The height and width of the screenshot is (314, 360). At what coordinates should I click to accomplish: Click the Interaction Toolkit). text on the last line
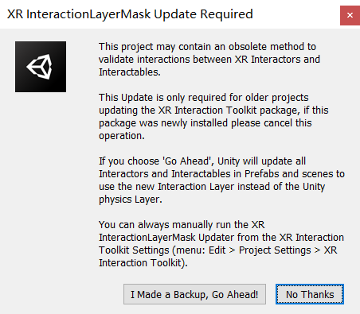(143, 263)
